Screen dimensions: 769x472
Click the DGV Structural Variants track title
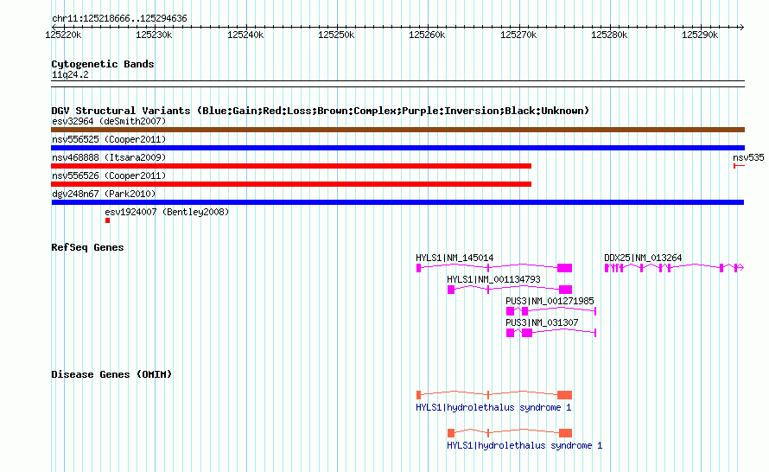321,111
